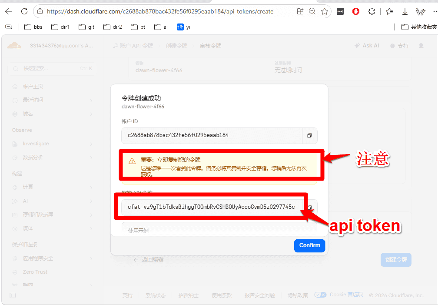Select the cfat_ API token field
Screen dimensions: 438x305
click(x=212, y=207)
